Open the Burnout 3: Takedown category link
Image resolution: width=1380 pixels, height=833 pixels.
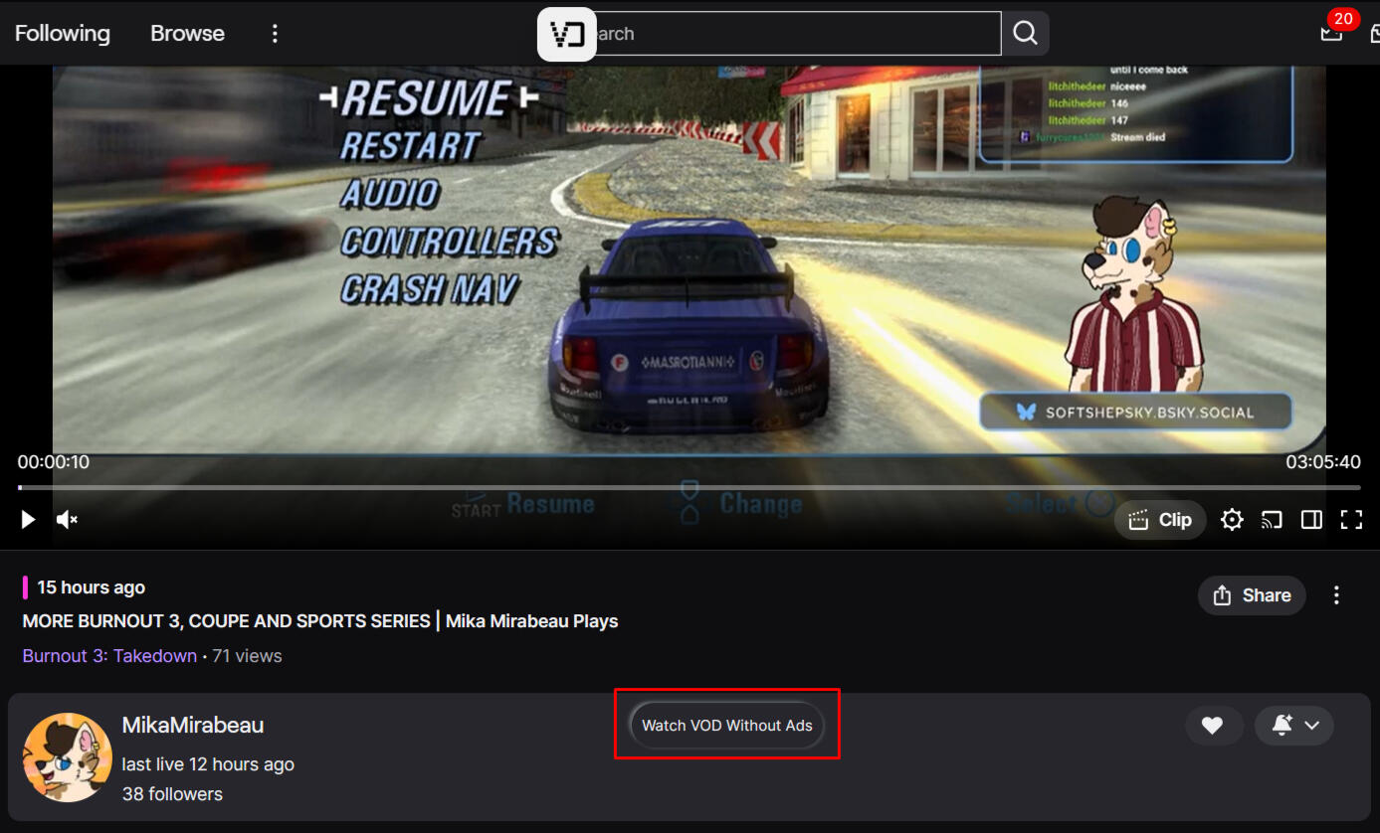click(109, 656)
